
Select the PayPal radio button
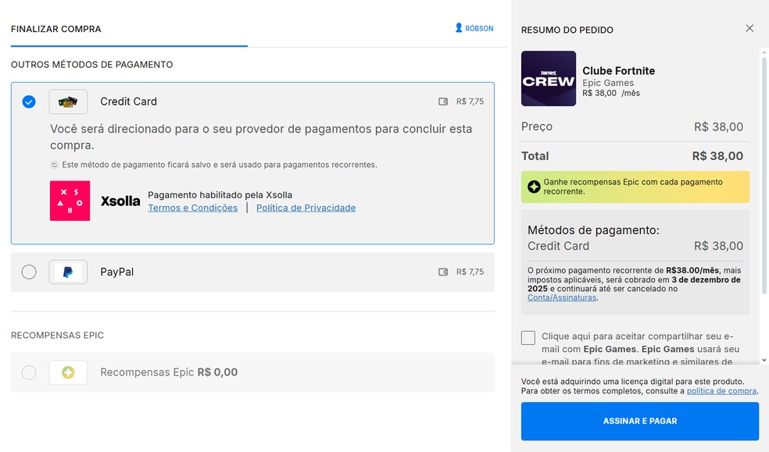29,272
